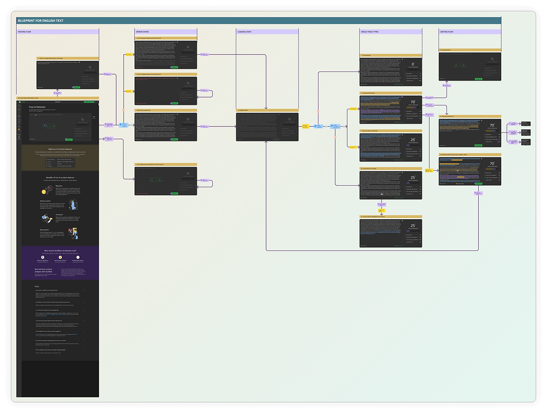
Task: Open the Research papers illustration
Action: point(73,205)
